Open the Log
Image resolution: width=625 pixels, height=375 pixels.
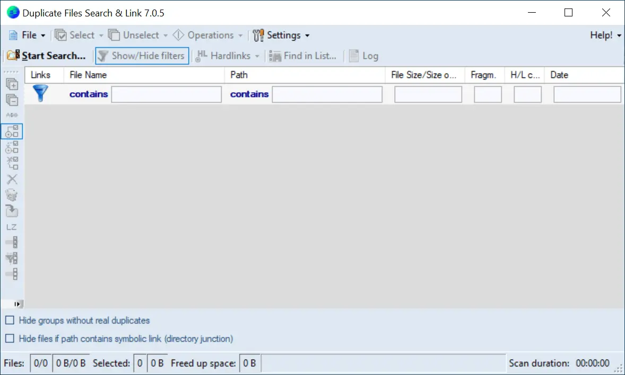point(363,56)
